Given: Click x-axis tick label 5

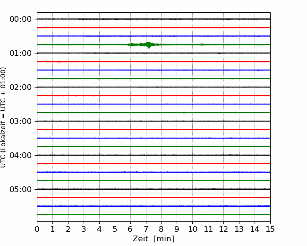Looking at the screenshot, I should click(x=115, y=229).
